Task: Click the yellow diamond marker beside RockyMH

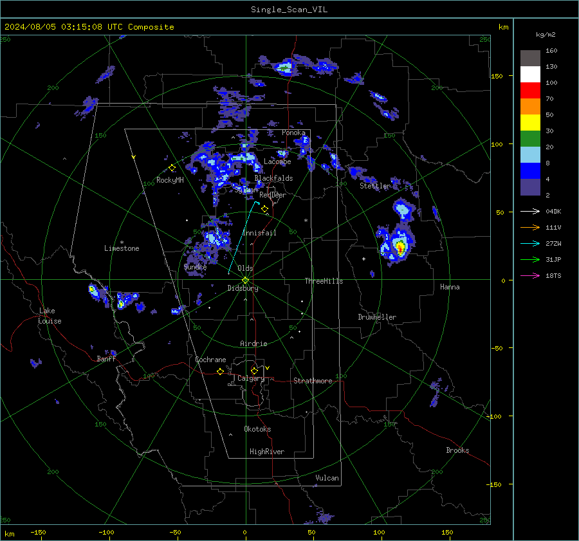Action: (172, 168)
